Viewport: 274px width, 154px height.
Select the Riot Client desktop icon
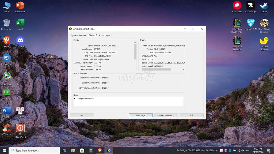pyautogui.click(x=237, y=7)
